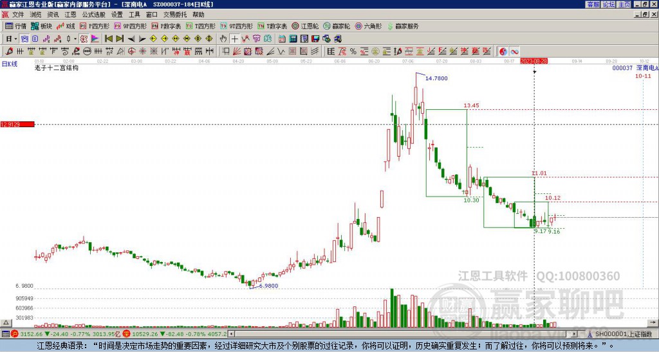This screenshot has width=659, height=352.
Task: Open 赢家服务
Action: tap(403, 26)
